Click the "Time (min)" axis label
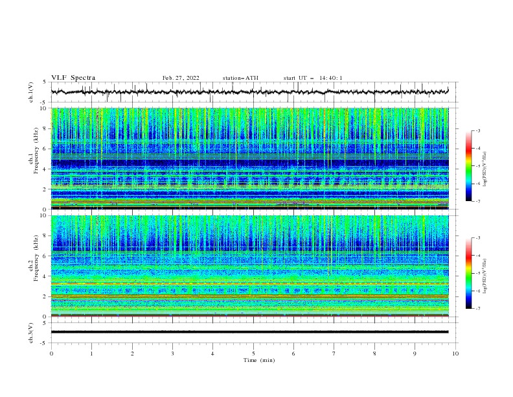 click(x=259, y=360)
